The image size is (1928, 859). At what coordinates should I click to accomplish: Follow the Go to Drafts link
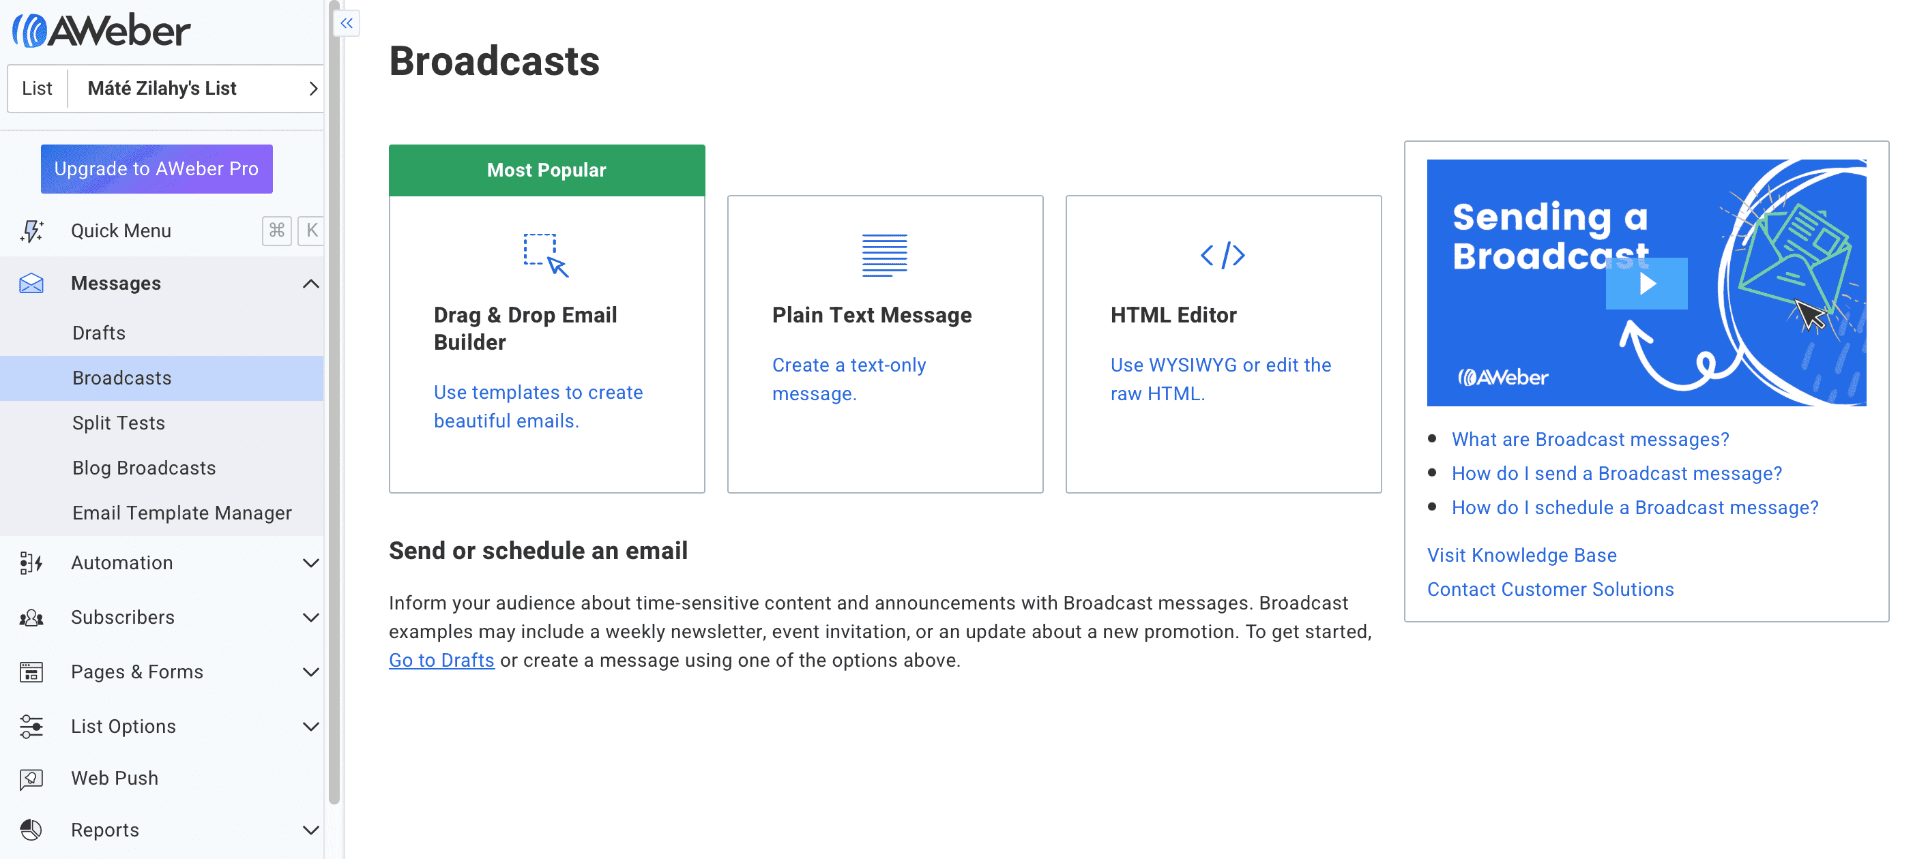pos(441,661)
